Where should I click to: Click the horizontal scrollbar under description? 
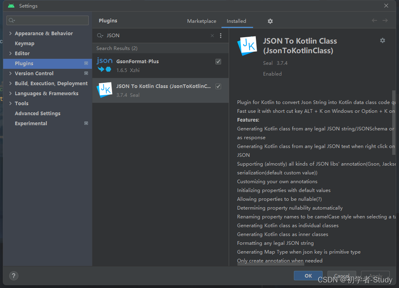pyautogui.click(x=271, y=264)
